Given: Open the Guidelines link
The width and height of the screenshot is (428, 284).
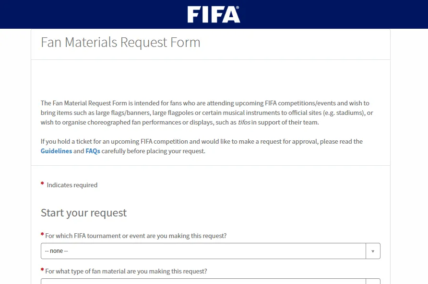Looking at the screenshot, I should click(56, 151).
